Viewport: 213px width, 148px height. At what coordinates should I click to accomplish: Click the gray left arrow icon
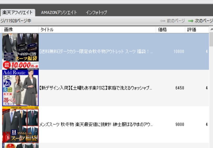(x=163, y=21)
